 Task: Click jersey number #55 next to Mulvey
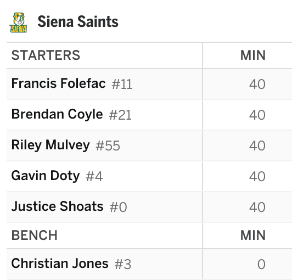pyautogui.click(x=108, y=145)
